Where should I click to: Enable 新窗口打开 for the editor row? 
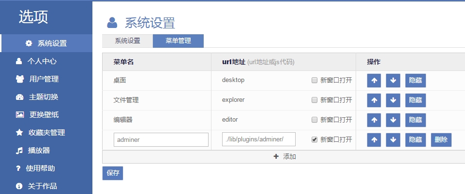[315, 120]
